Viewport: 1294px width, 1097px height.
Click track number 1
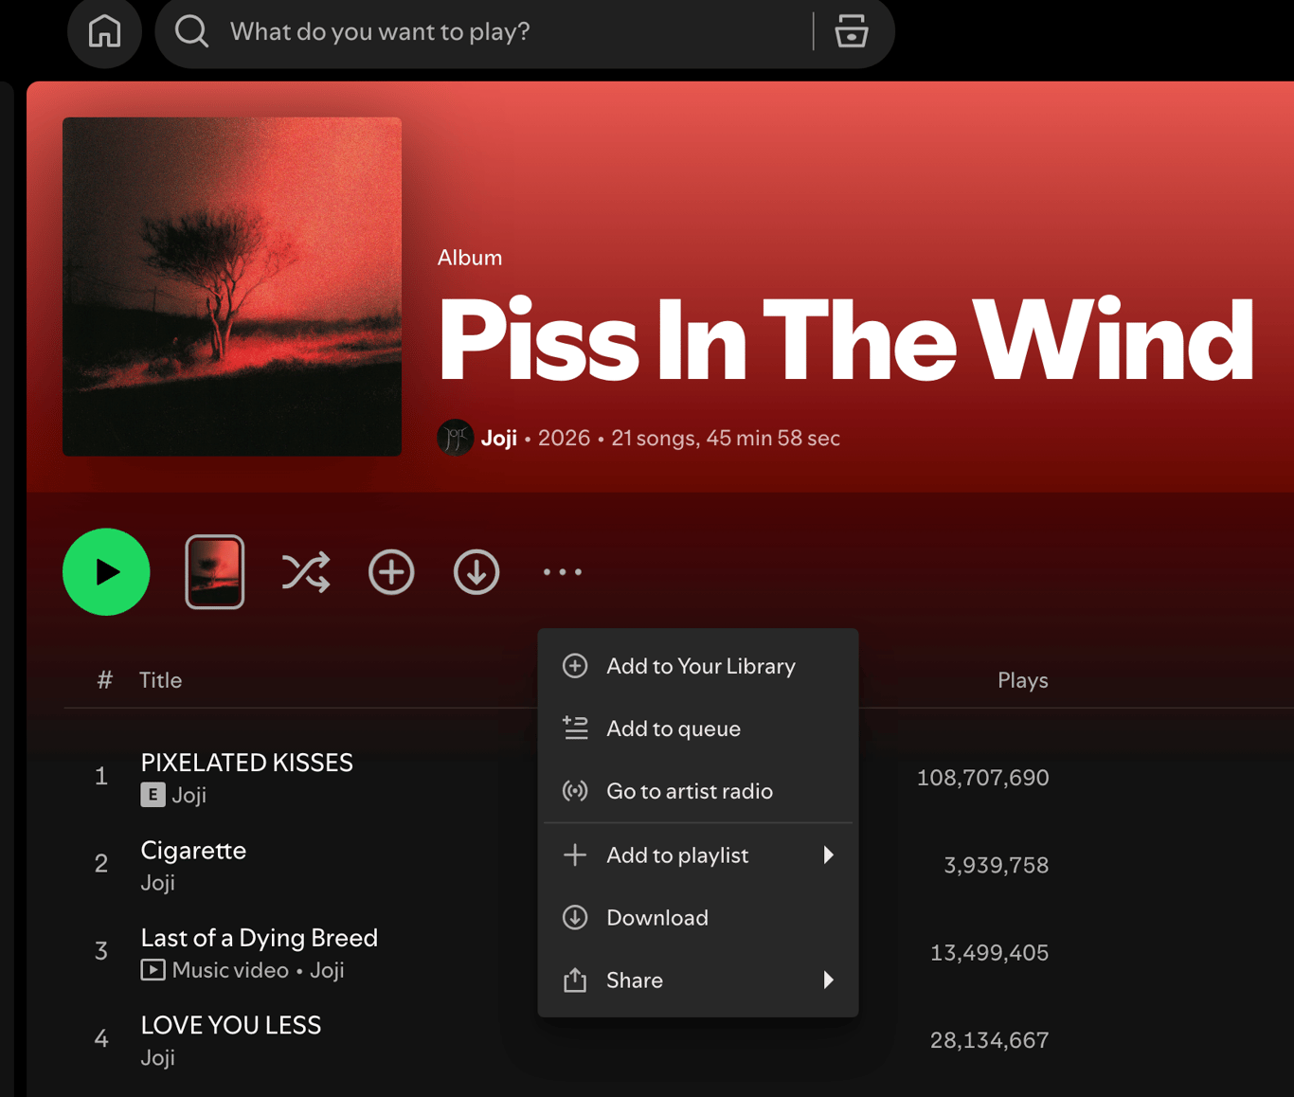pyautogui.click(x=101, y=777)
